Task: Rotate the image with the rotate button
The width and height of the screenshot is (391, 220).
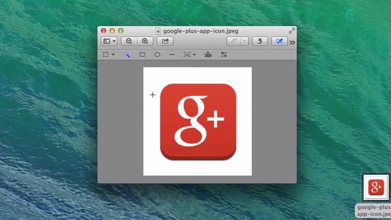Action: (260, 41)
